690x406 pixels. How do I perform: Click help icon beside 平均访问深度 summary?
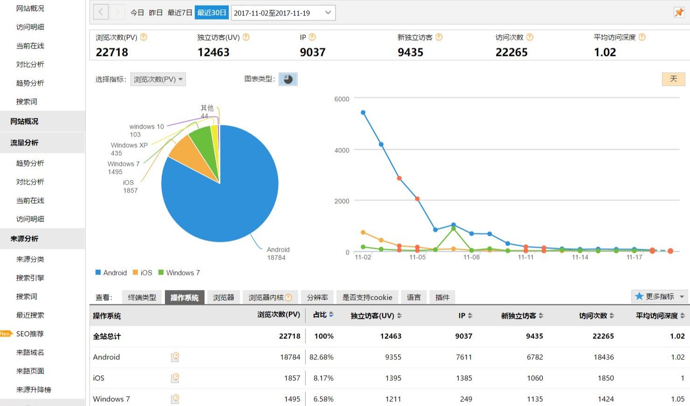(x=642, y=37)
